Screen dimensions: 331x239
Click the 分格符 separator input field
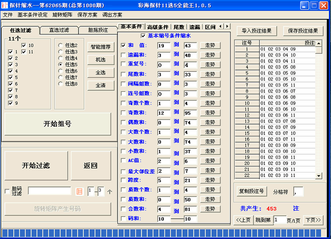298,191
